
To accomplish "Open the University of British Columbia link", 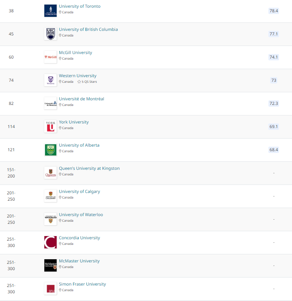I will pyautogui.click(x=88, y=29).
